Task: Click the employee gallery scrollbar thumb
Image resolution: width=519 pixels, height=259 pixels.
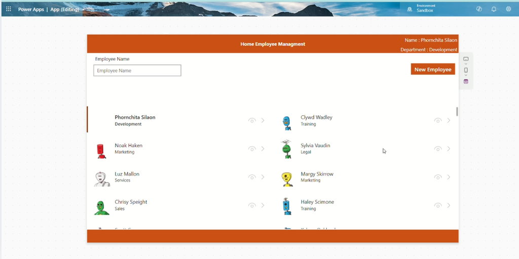Action: pyautogui.click(x=457, y=111)
